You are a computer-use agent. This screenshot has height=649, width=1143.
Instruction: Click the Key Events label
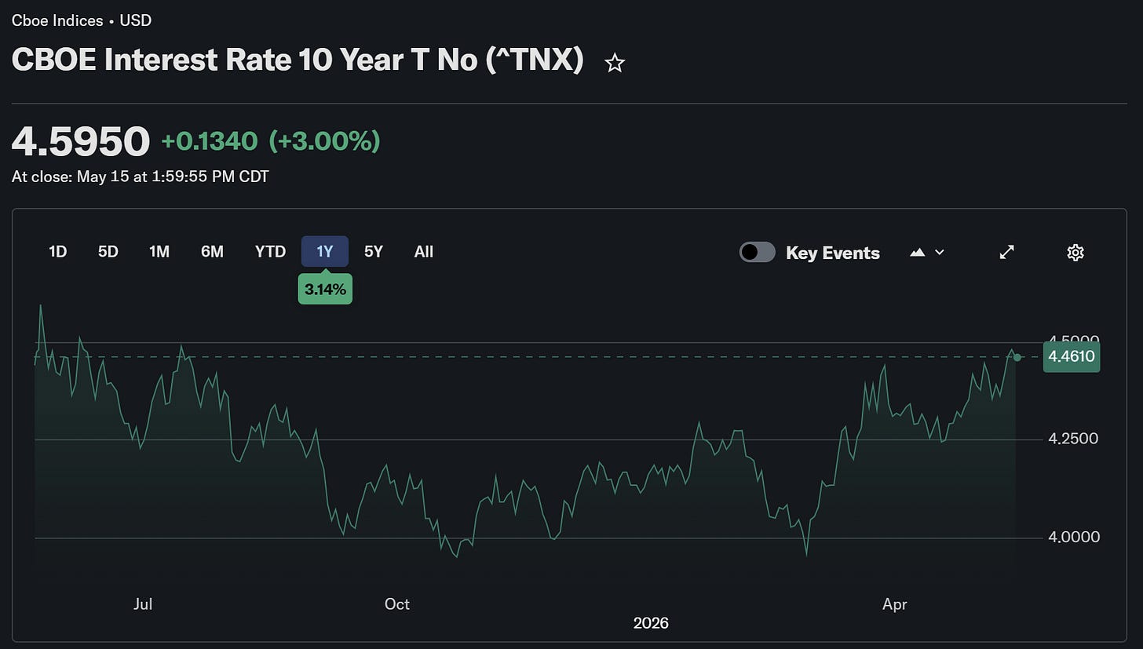[x=833, y=253]
